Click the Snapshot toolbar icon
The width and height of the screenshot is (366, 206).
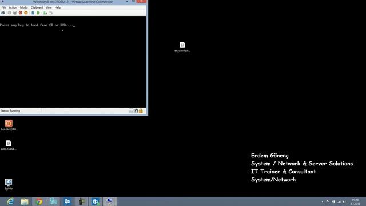(x=45, y=13)
